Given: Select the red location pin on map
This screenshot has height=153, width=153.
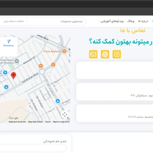Looking at the screenshot, I should coord(14,76).
